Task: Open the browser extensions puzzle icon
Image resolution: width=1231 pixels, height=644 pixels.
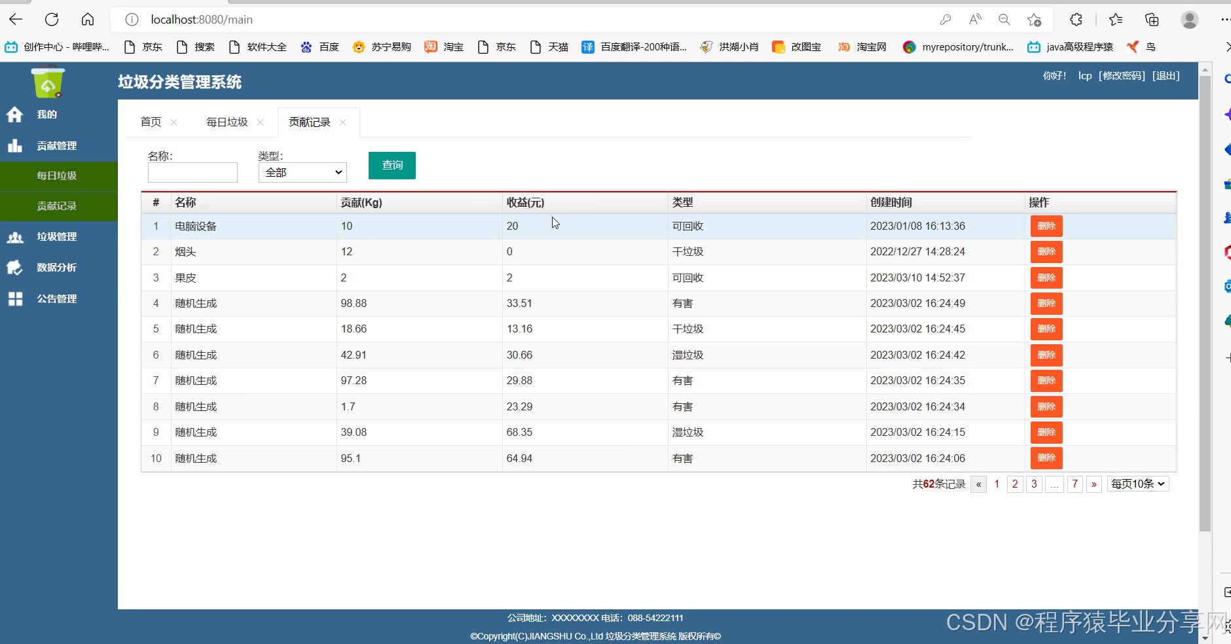Action: (x=1076, y=20)
